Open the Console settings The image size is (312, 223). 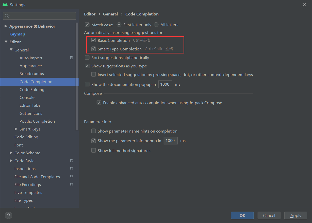point(27,97)
